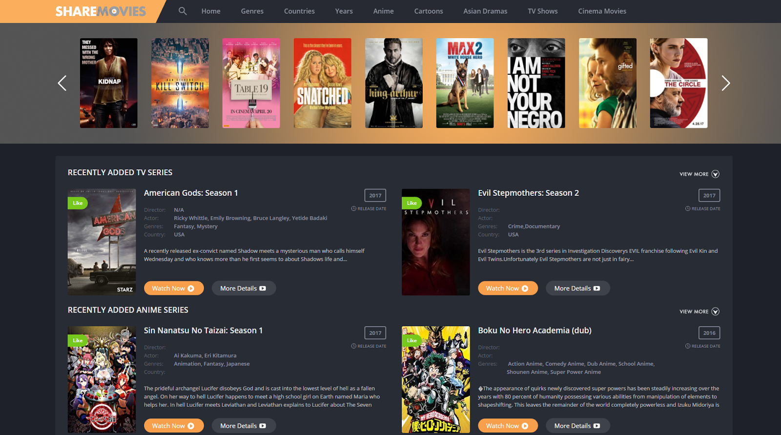Click 2017 year badge for American Gods
This screenshot has width=781, height=435.
[375, 195]
